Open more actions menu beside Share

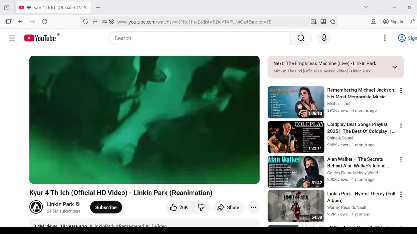pyautogui.click(x=253, y=207)
